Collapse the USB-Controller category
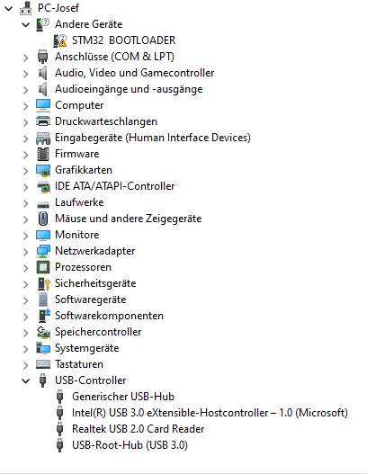Viewport: 367px width, 474px height. 26,380
